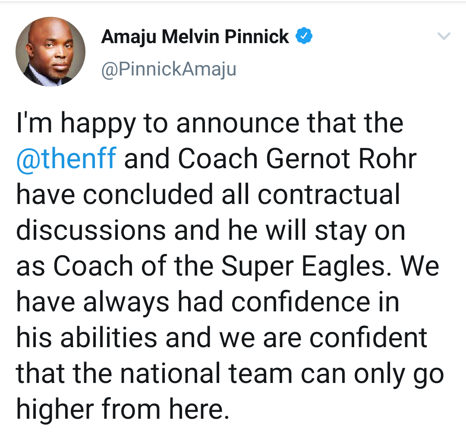Screen dimensions: 466x436
Task: Click the word "abilities" in the tweet
Action: [109, 337]
